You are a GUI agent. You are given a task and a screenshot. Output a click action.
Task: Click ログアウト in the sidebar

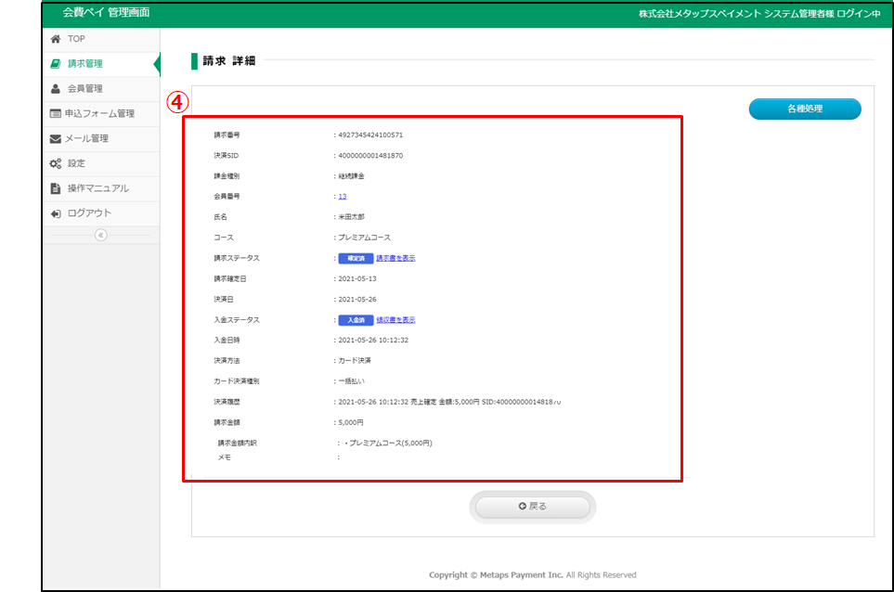(101, 213)
